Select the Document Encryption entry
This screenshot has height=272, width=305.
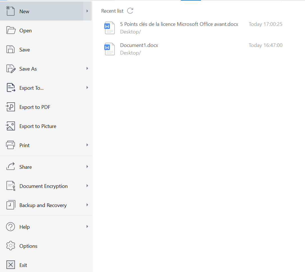click(x=46, y=186)
